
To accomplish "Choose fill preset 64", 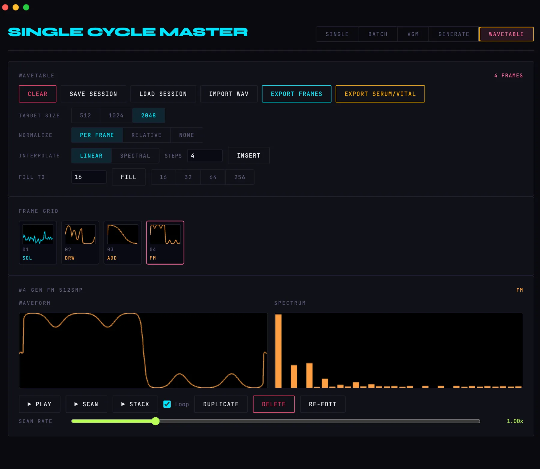I will coord(213,177).
